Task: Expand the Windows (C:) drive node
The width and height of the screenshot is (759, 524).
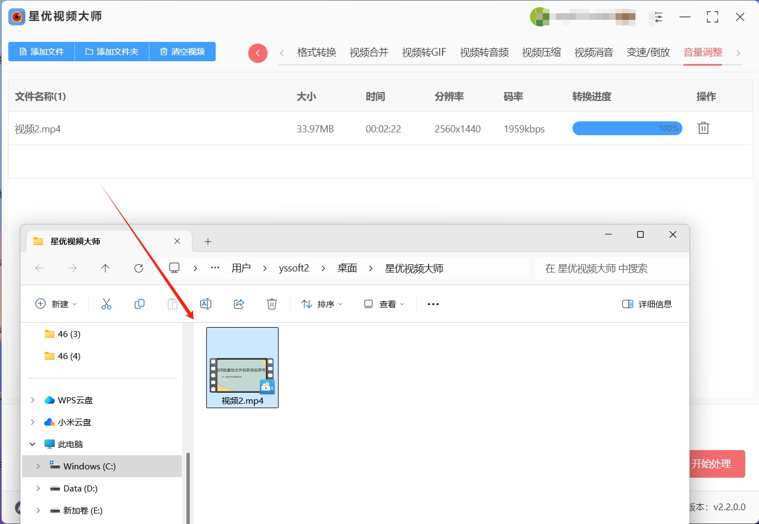Action: click(38, 466)
